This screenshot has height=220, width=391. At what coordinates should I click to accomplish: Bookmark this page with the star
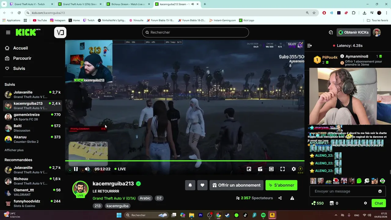(314, 13)
